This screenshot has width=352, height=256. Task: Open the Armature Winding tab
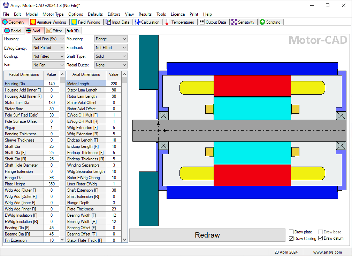point(48,22)
